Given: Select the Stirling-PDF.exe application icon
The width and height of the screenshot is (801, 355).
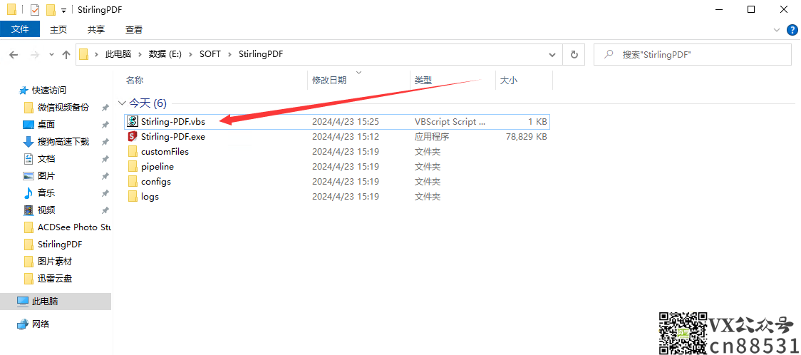Looking at the screenshot, I should [132, 137].
